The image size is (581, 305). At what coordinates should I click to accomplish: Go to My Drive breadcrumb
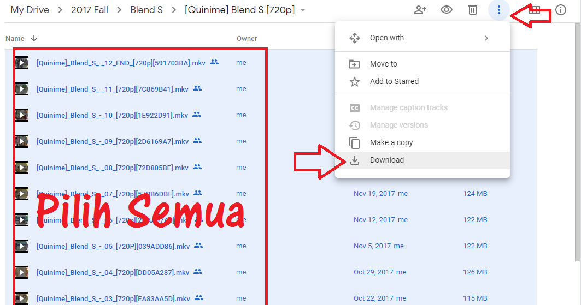click(30, 10)
